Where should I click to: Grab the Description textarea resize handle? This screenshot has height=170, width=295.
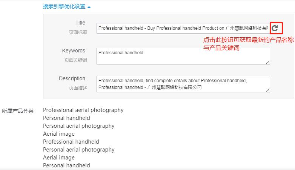point(268,90)
